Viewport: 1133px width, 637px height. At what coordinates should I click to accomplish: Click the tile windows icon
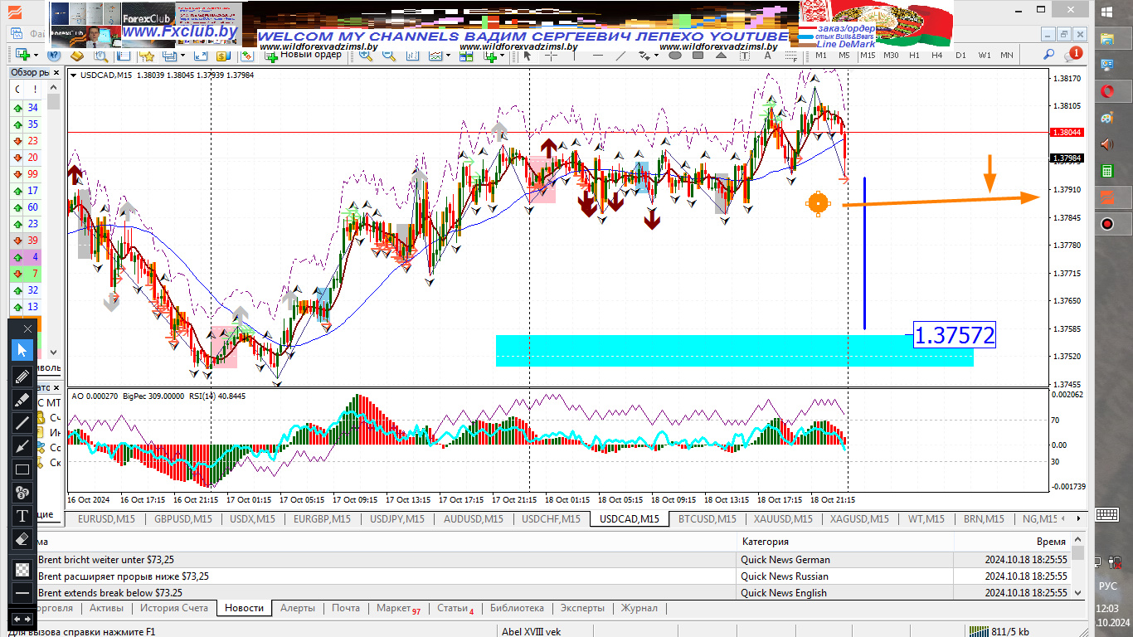466,56
